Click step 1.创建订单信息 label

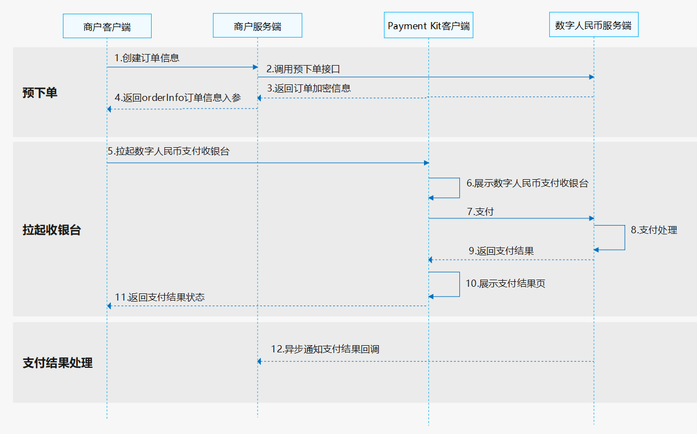[x=147, y=58]
